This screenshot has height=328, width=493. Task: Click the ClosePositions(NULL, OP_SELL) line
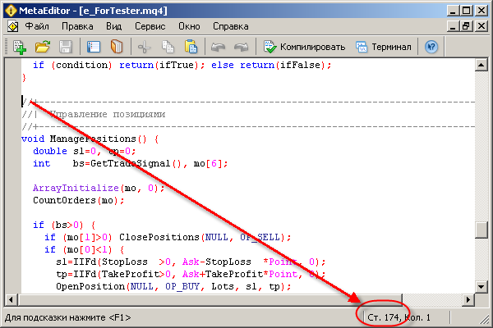168,237
